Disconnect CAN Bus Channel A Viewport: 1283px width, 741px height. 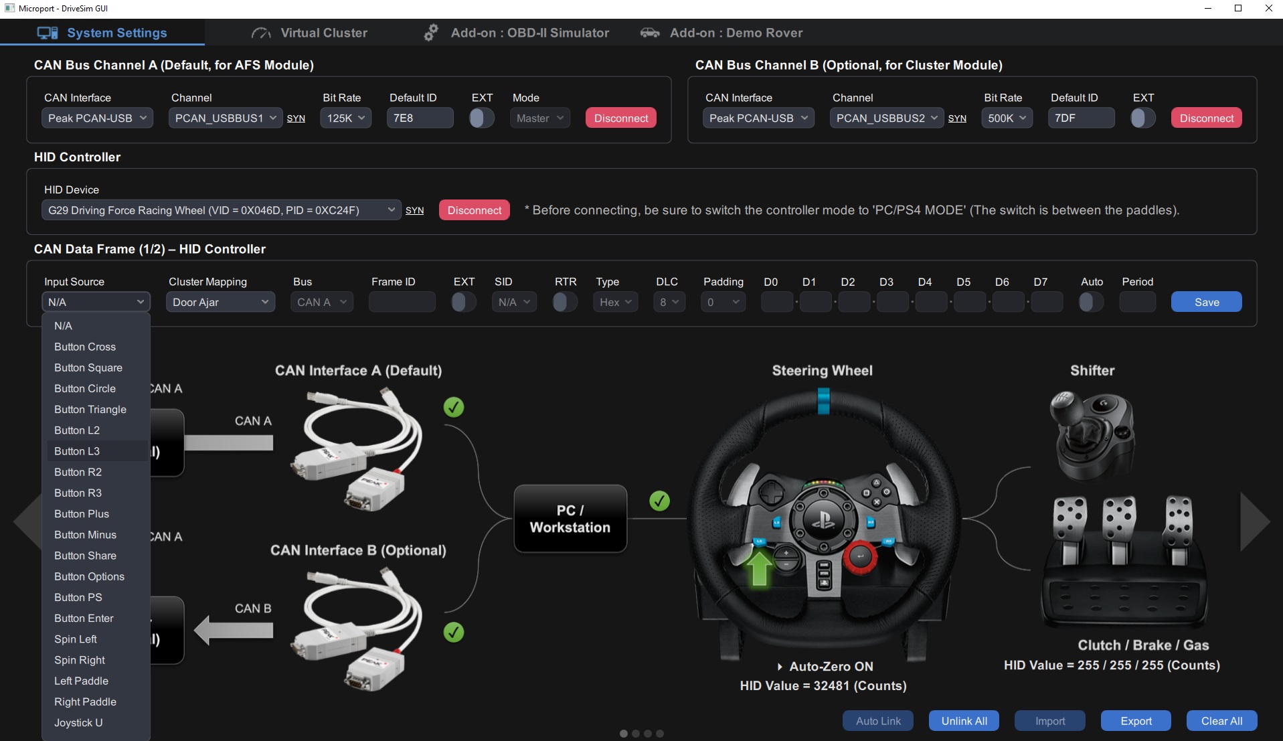coord(620,118)
